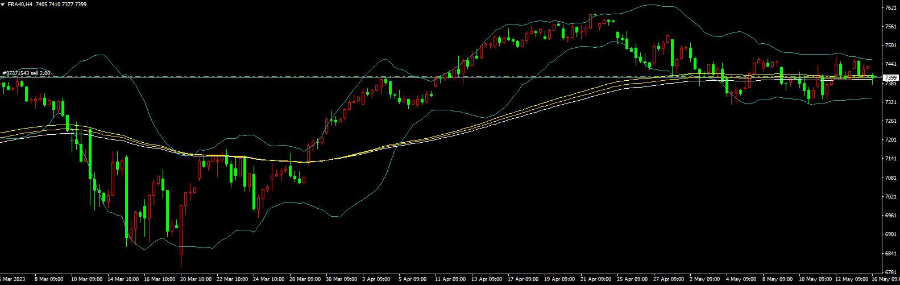Click time axis label 22 Mar 10:00
The image size is (900, 285).
(x=232, y=280)
